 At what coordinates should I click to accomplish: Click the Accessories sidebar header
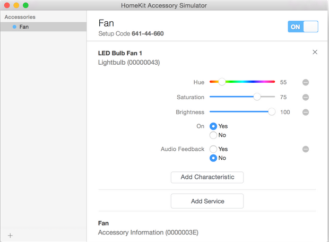point(20,17)
